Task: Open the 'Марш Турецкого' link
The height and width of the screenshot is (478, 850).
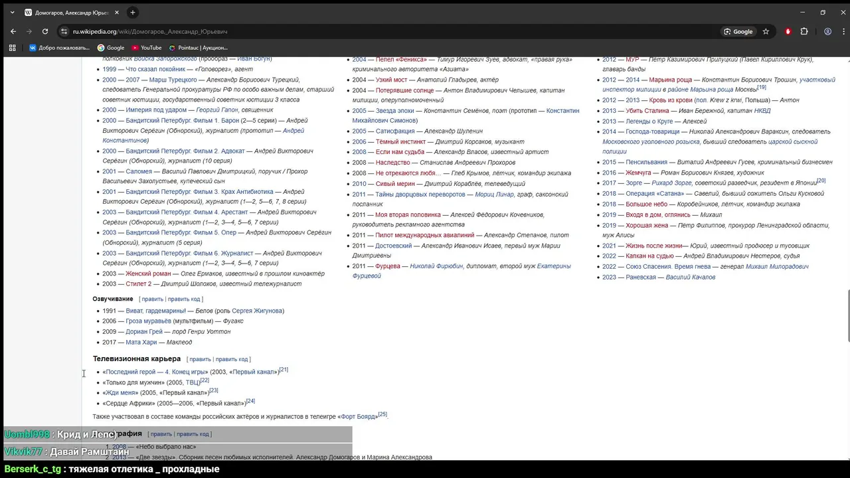Action: [x=173, y=80]
